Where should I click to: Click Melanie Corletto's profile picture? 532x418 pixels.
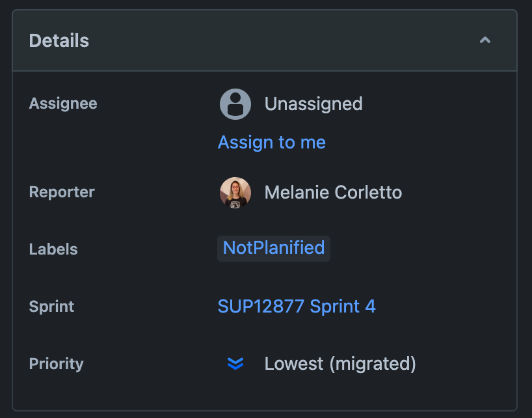coord(235,193)
